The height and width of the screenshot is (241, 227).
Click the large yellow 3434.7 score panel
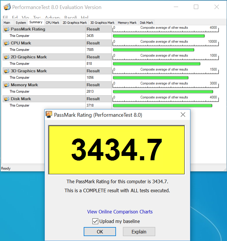pyautogui.click(x=117, y=150)
